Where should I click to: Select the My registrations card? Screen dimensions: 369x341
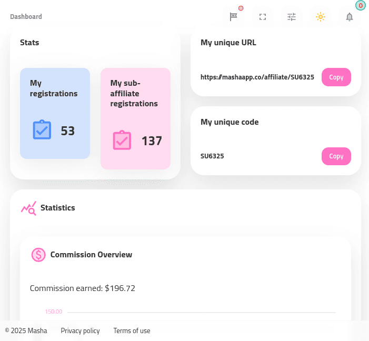[x=55, y=114]
